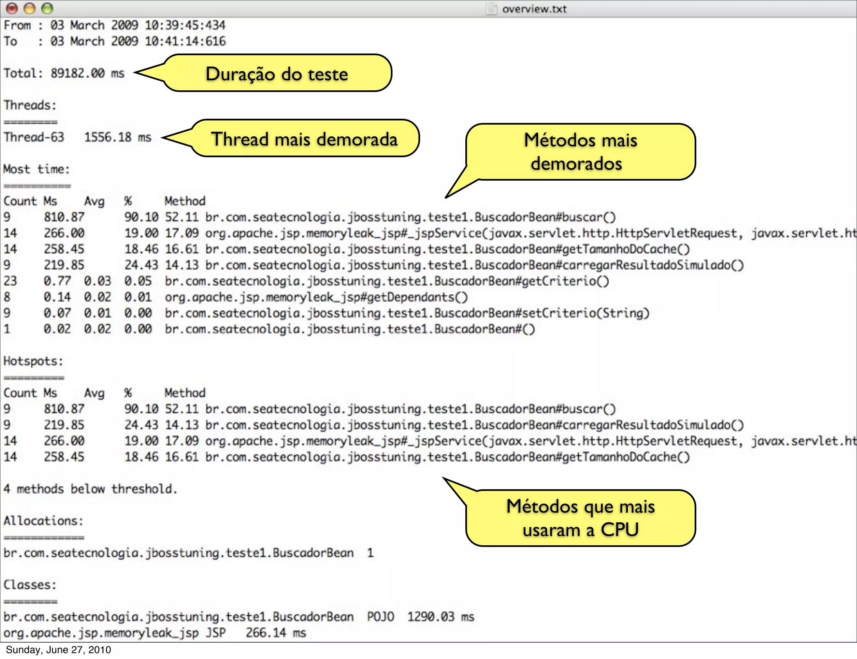Viewport: 857px width, 659px height.
Task: Click the 'Thread mais demorada' callout bubble
Action: click(304, 139)
